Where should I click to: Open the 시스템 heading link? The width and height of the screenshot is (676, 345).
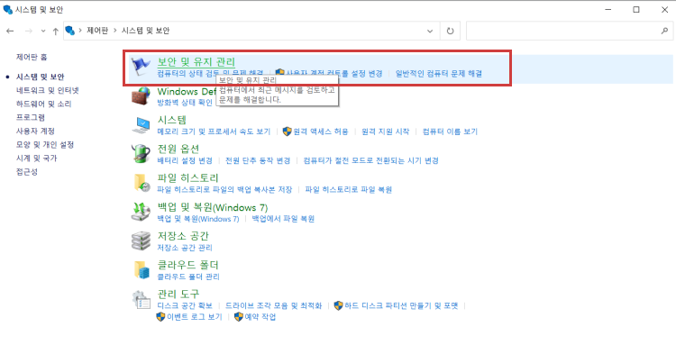[172, 120]
